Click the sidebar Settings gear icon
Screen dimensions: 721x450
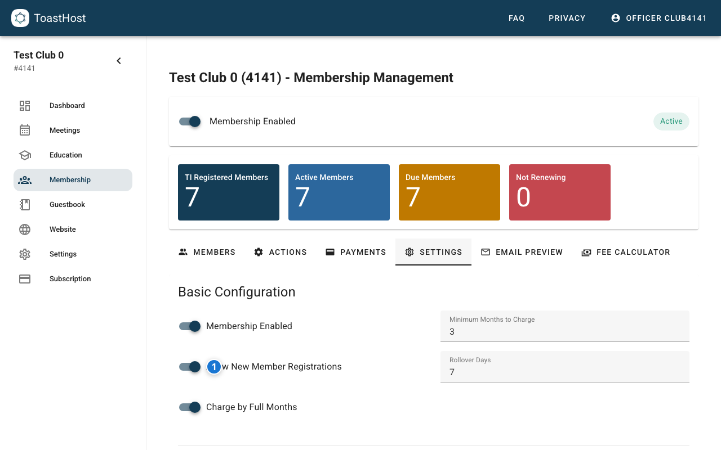click(25, 254)
